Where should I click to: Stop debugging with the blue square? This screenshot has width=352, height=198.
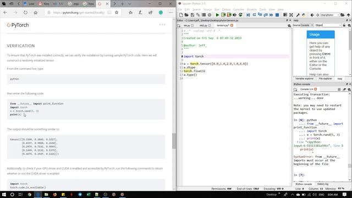click(277, 15)
